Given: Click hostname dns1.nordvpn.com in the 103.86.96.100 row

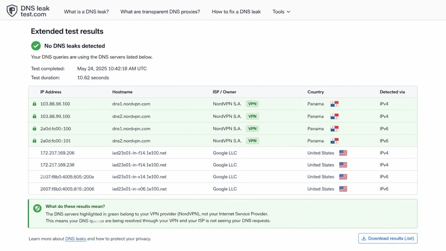Looking at the screenshot, I should [131, 104].
